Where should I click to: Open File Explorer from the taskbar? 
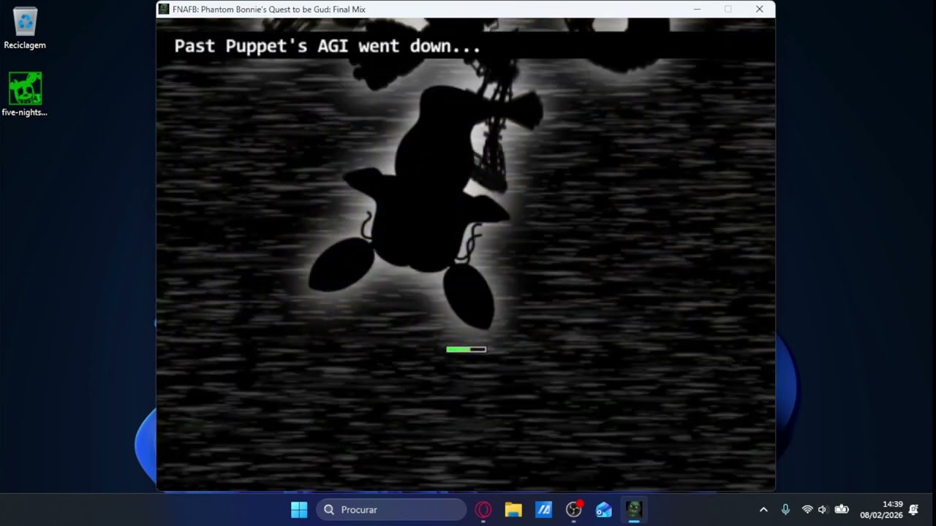click(513, 510)
